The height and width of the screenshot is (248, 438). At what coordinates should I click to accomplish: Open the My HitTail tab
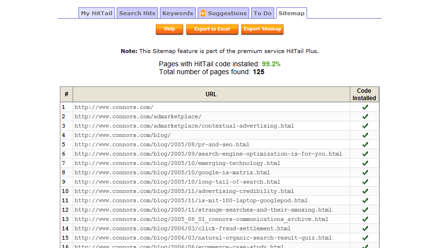point(96,13)
